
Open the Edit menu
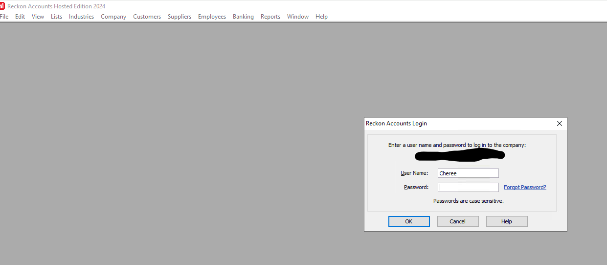[20, 17]
